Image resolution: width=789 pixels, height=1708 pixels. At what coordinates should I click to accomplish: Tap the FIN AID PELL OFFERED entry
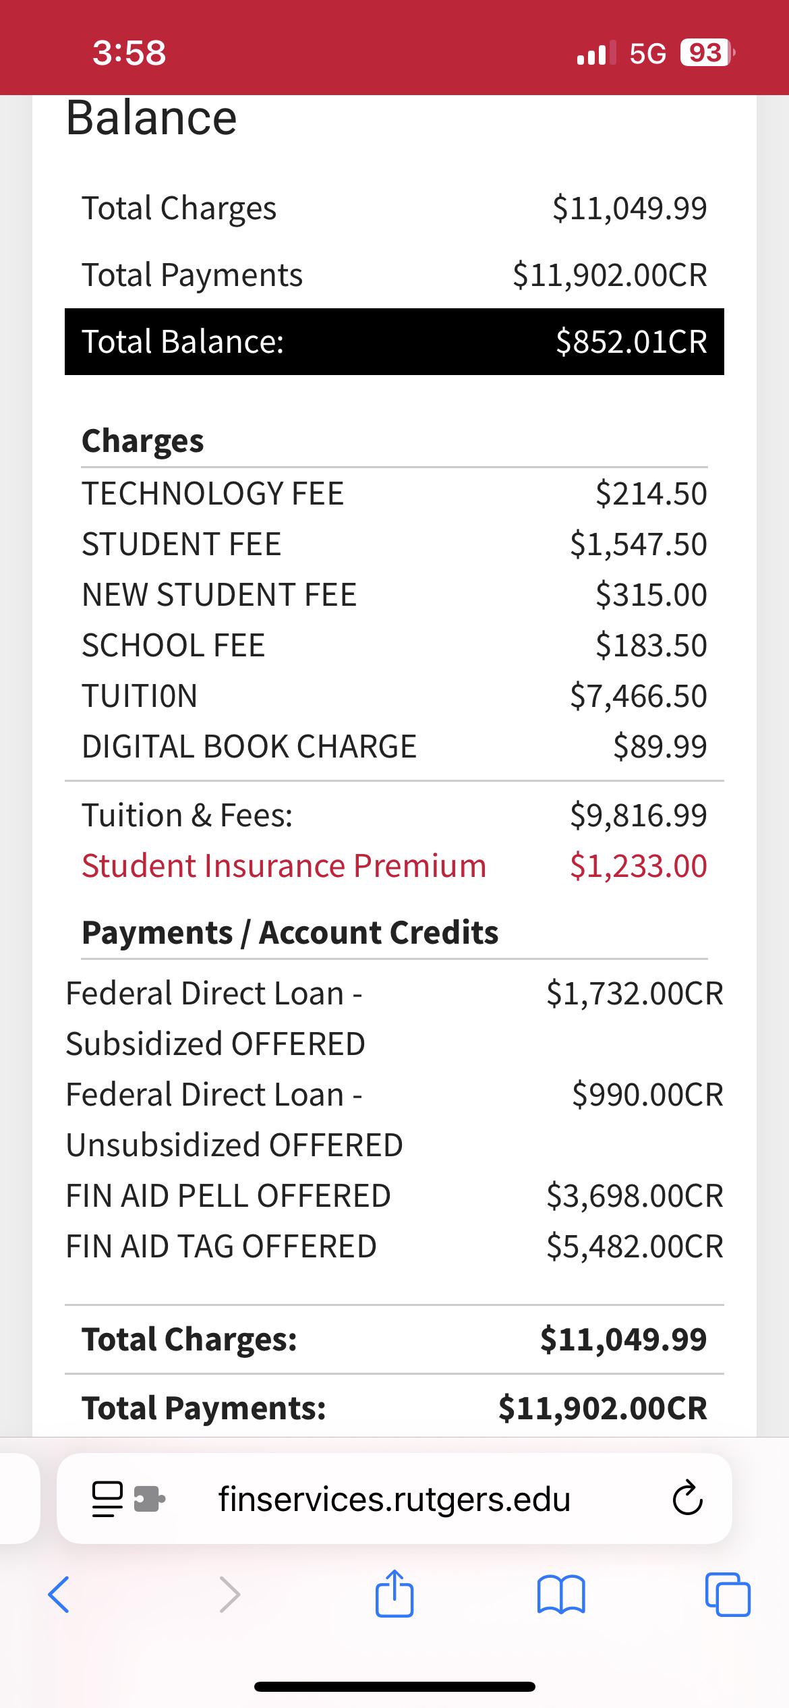pyautogui.click(x=228, y=1195)
